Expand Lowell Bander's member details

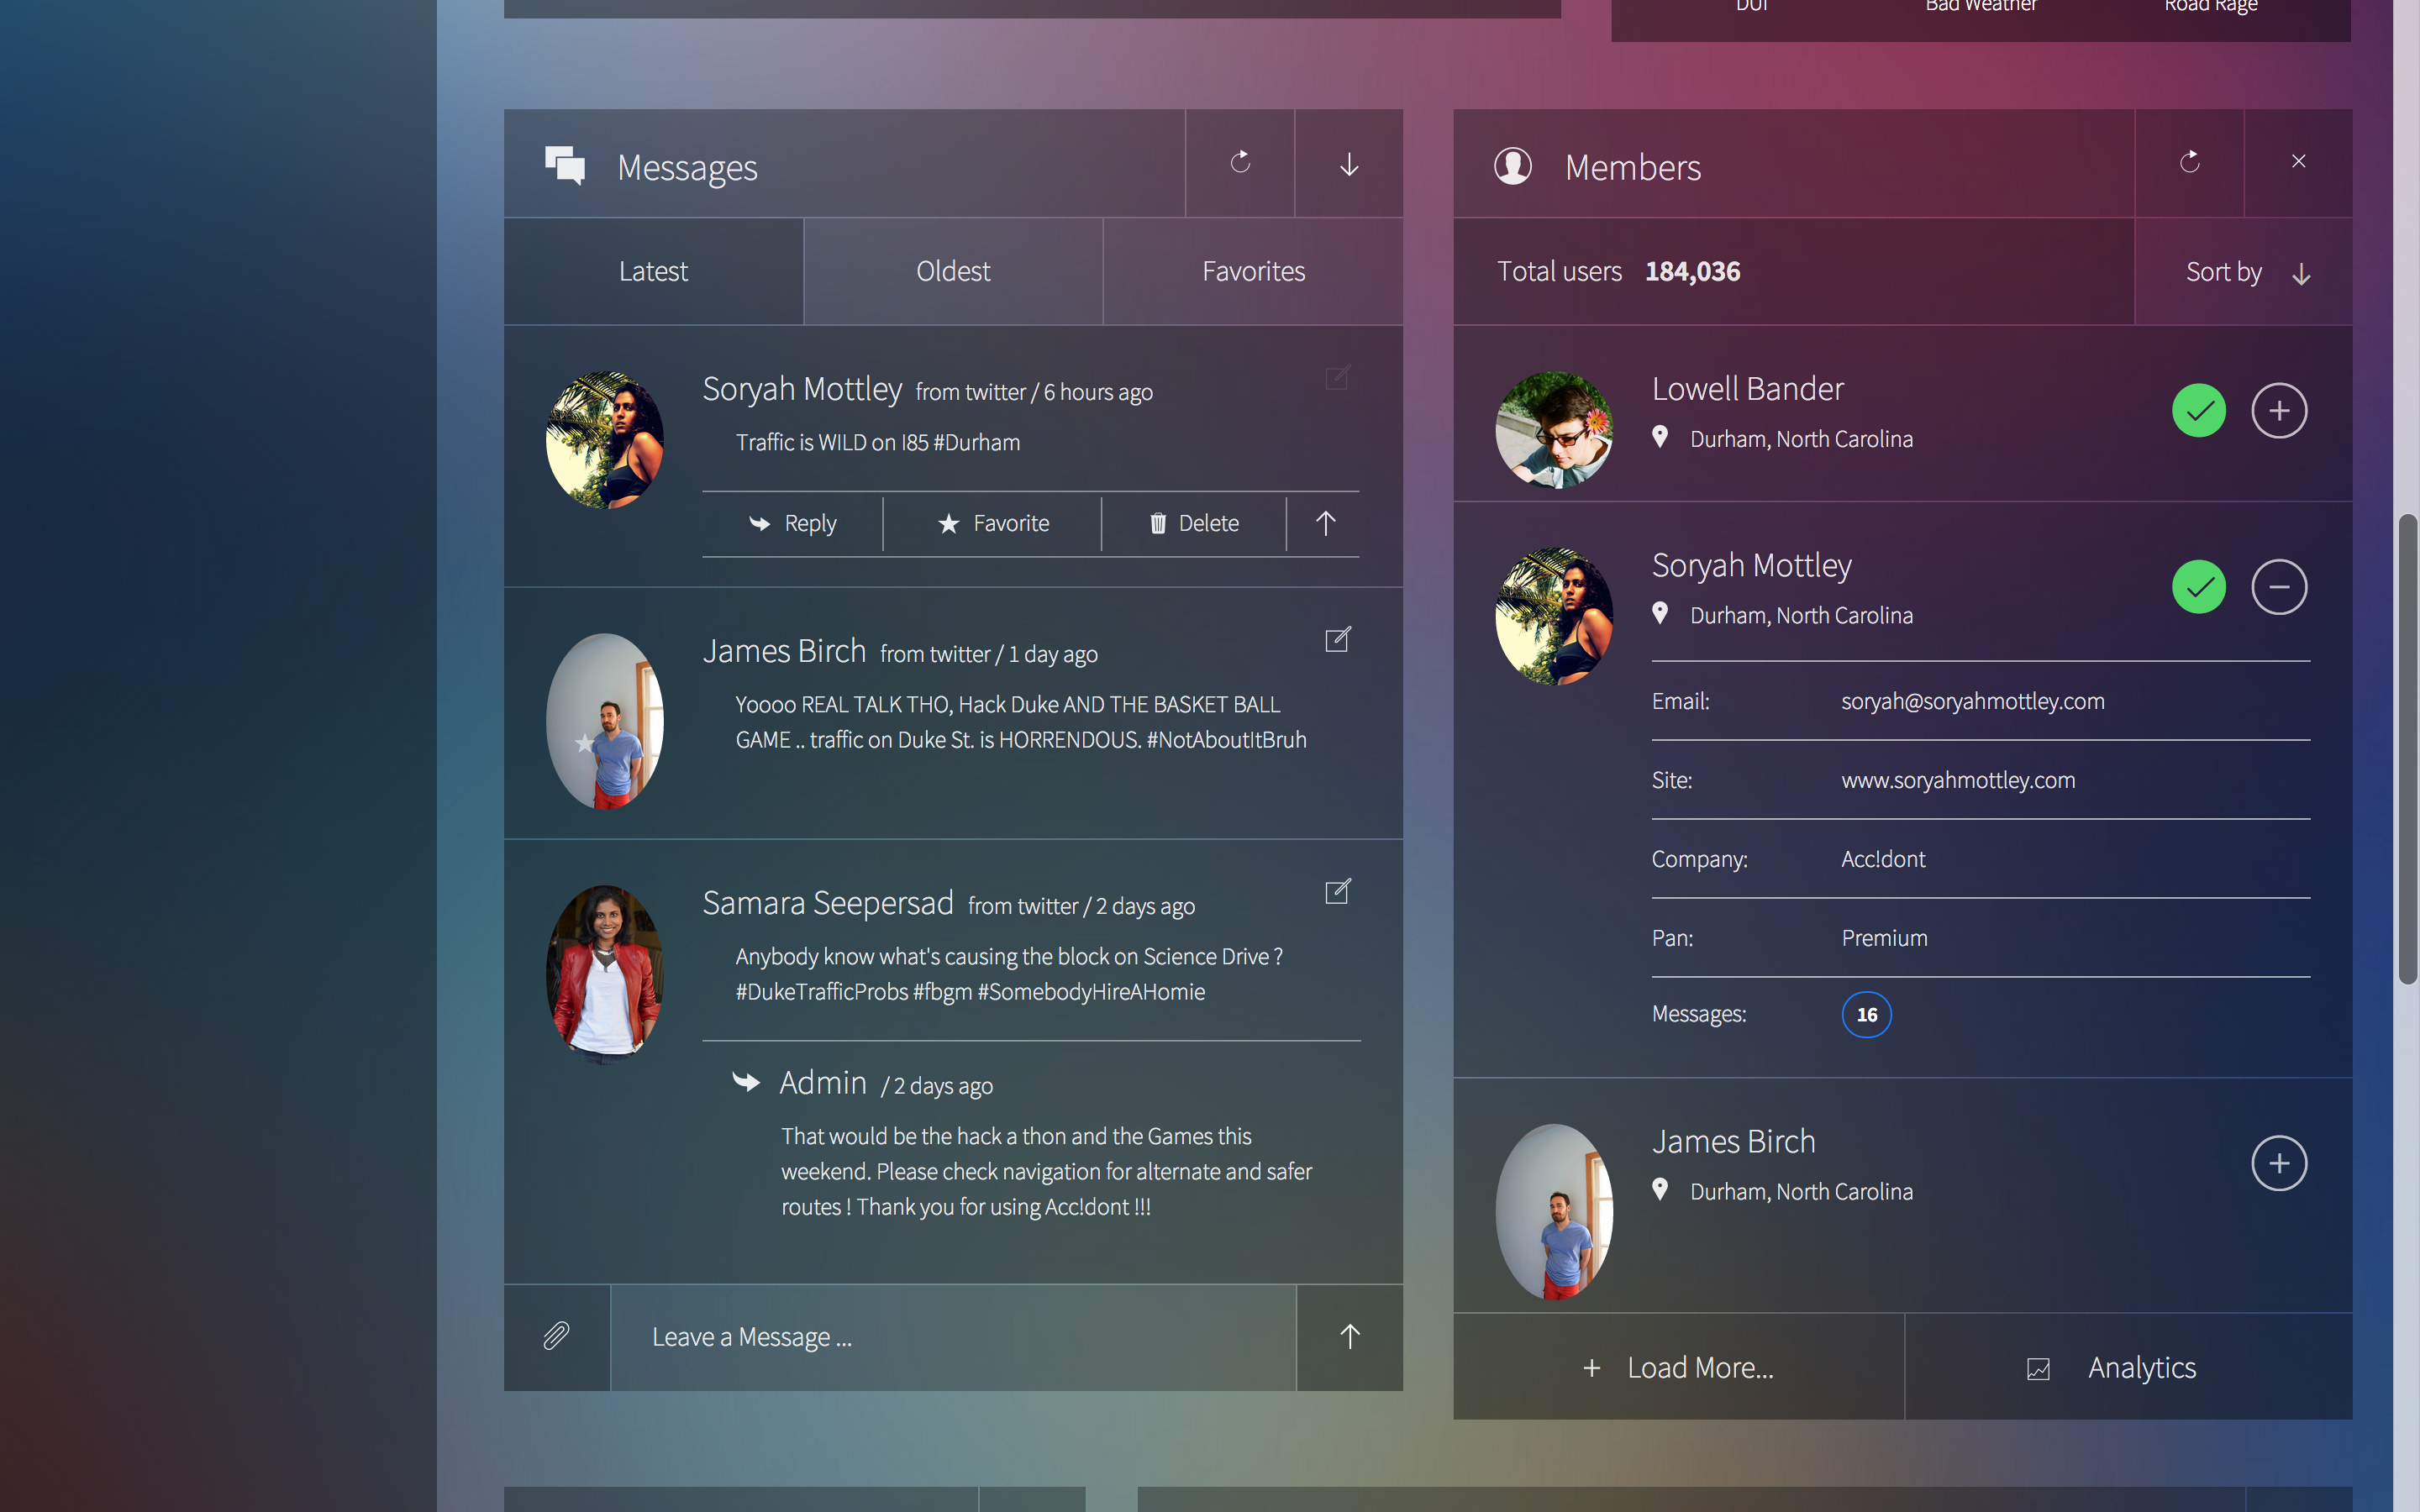pos(2278,411)
